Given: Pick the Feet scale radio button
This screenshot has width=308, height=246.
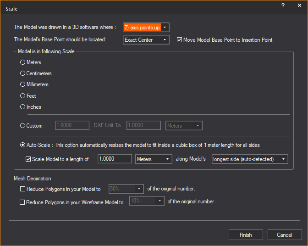Looking at the screenshot, I should point(22,96).
